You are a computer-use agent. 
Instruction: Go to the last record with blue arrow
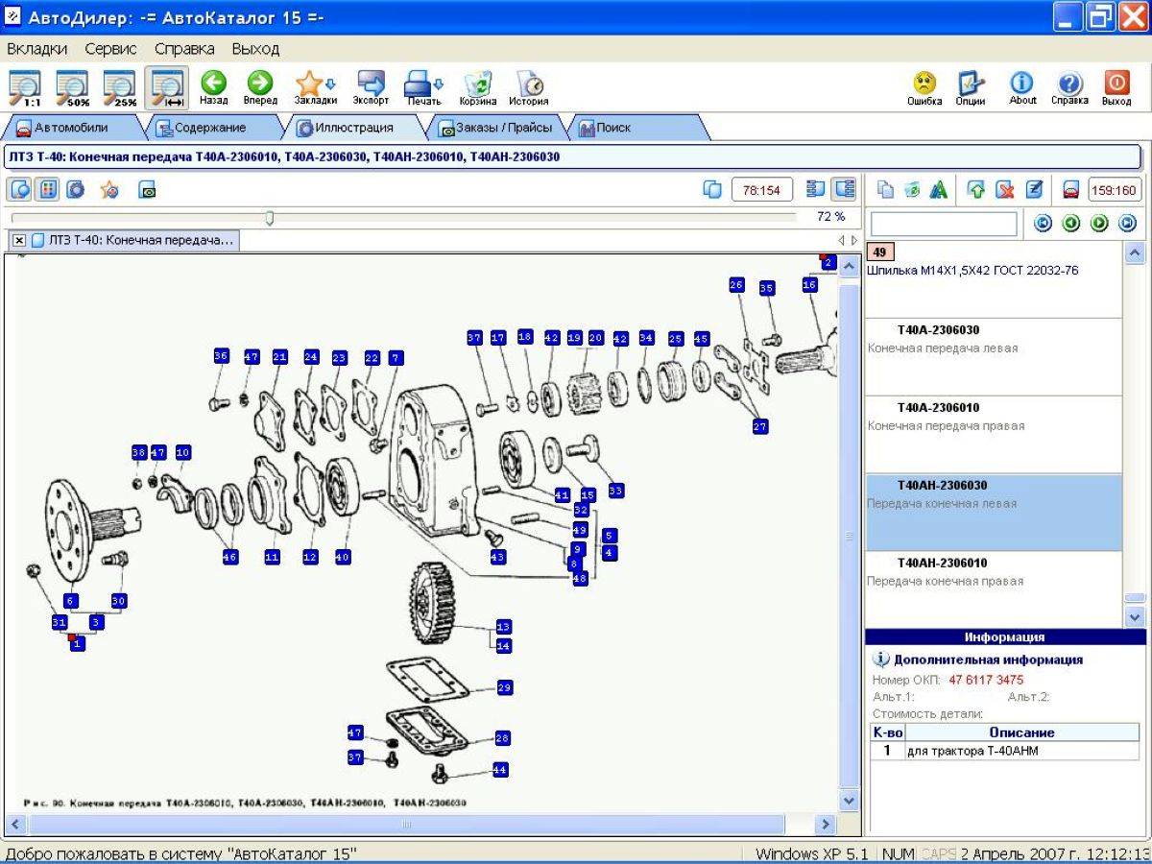pos(1128,224)
